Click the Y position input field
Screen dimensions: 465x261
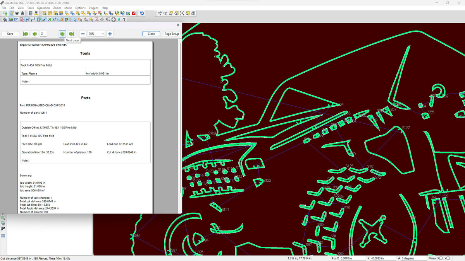tap(382, 258)
